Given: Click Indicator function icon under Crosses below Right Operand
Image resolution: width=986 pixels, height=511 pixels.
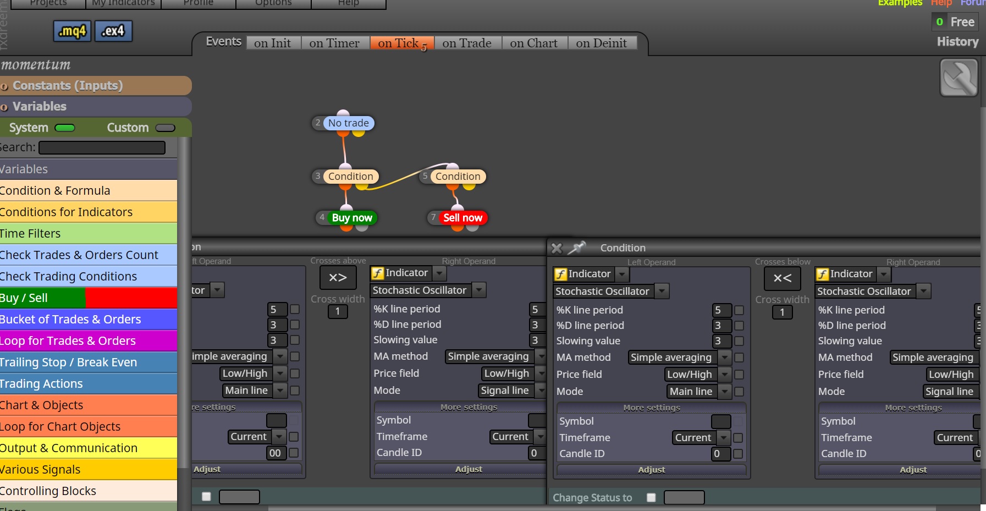Looking at the screenshot, I should tap(822, 274).
